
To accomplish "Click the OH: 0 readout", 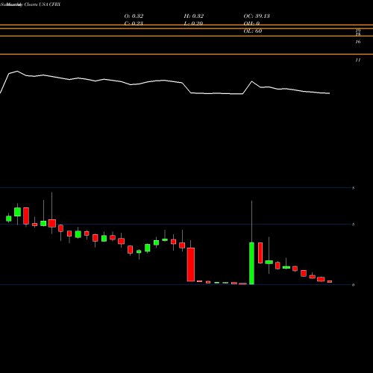I will pos(251,23).
